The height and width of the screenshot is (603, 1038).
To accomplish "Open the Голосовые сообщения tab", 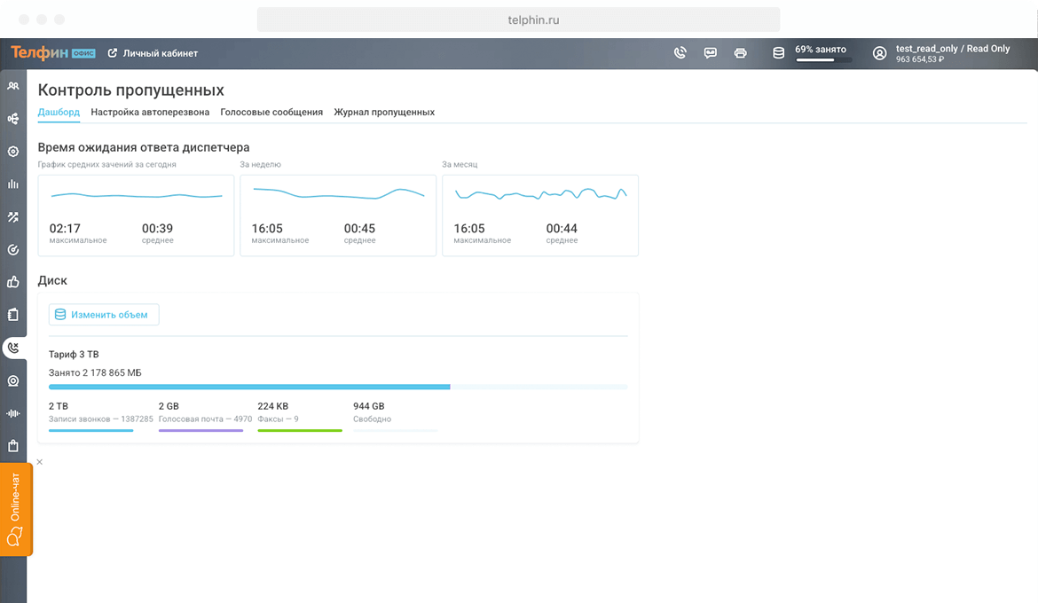I will [x=271, y=113].
